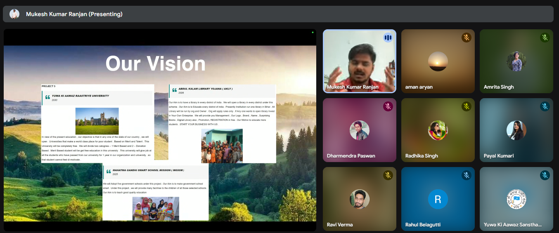Click the muted mic icon on Rahul Belagutti's tile
The width and height of the screenshot is (559, 233).
tap(466, 175)
